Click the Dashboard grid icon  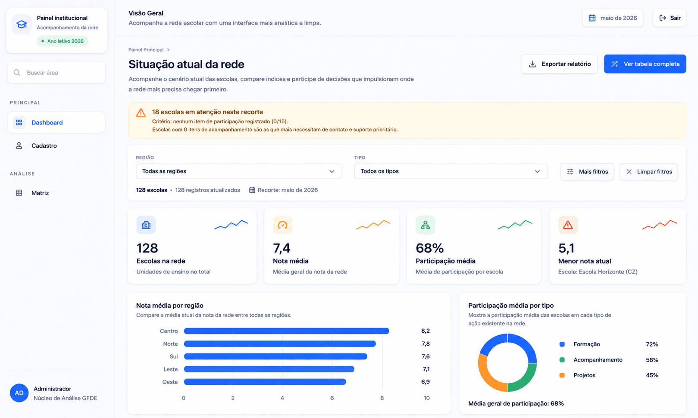[19, 123]
